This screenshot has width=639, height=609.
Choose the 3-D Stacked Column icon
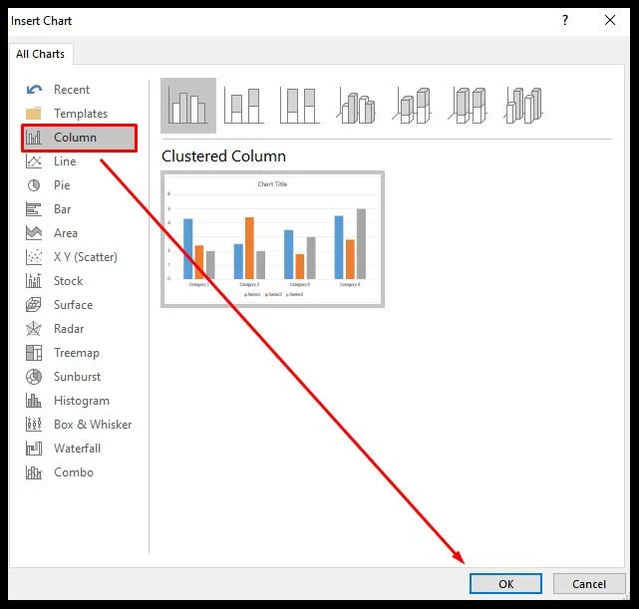pyautogui.click(x=411, y=106)
